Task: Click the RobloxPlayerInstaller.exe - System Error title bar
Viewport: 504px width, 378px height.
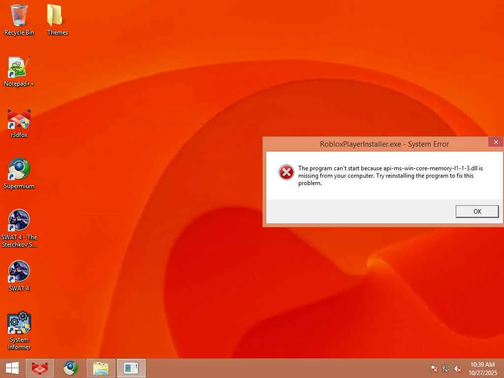Action: pos(384,144)
